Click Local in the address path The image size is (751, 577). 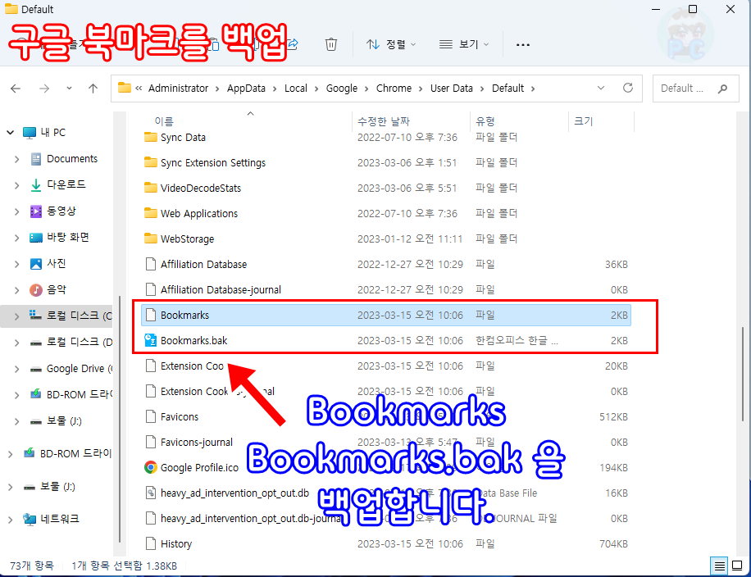point(295,88)
